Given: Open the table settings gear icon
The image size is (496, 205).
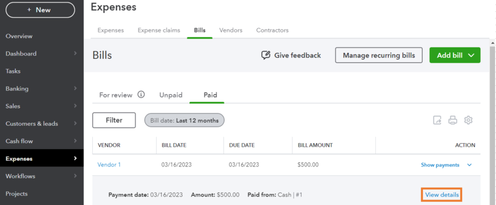Looking at the screenshot, I should click(x=468, y=120).
